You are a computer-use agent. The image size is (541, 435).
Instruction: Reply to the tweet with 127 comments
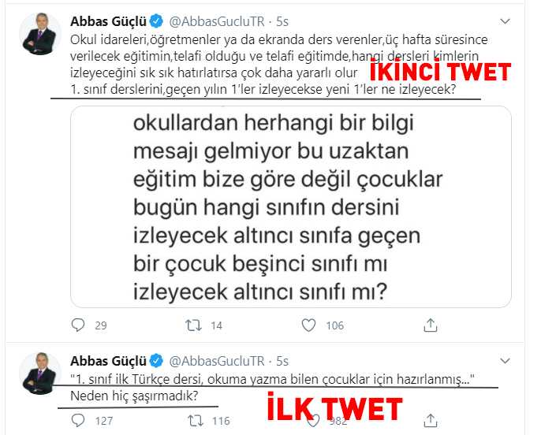[78, 420]
